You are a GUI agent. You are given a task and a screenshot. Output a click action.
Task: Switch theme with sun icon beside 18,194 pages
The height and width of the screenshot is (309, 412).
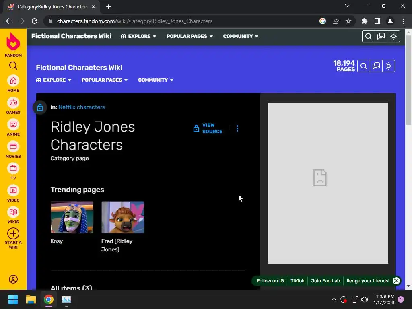[389, 66]
